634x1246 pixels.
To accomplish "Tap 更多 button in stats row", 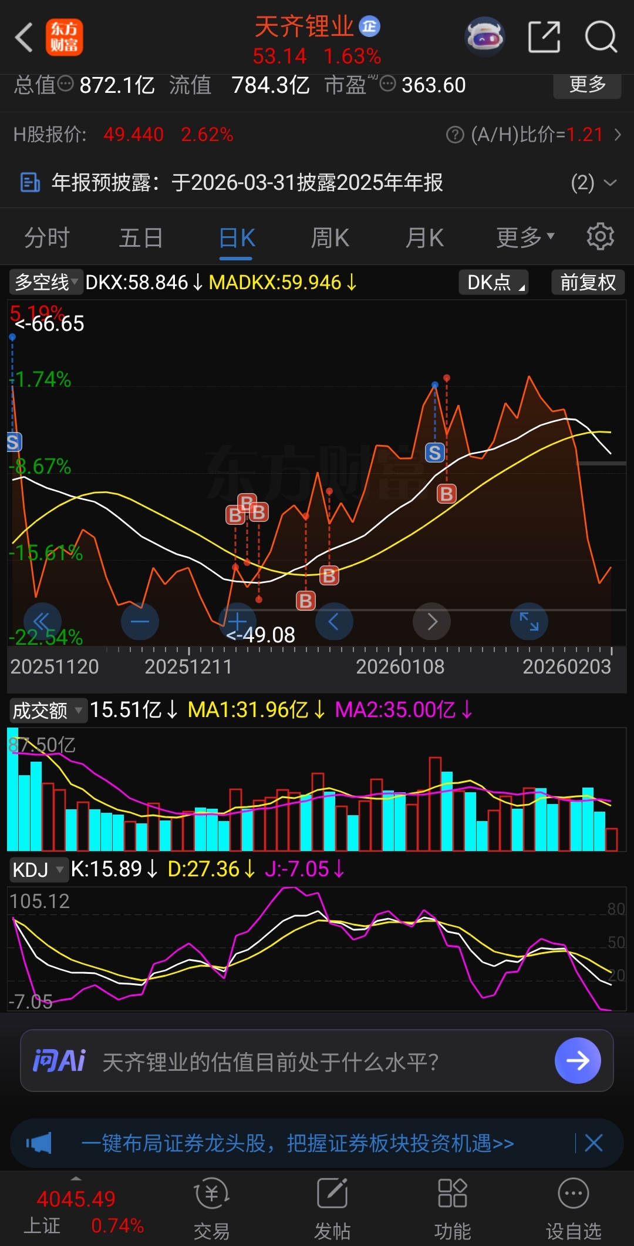I will tap(587, 85).
